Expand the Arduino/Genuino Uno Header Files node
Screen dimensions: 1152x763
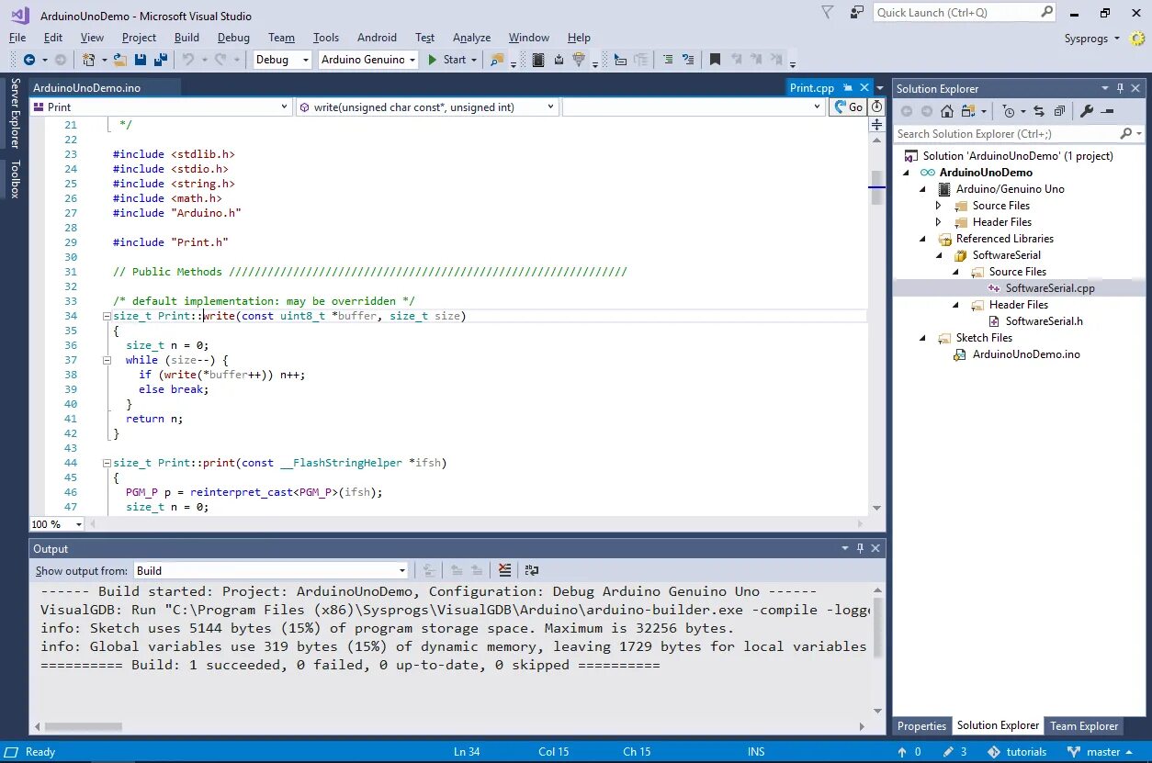tap(938, 222)
